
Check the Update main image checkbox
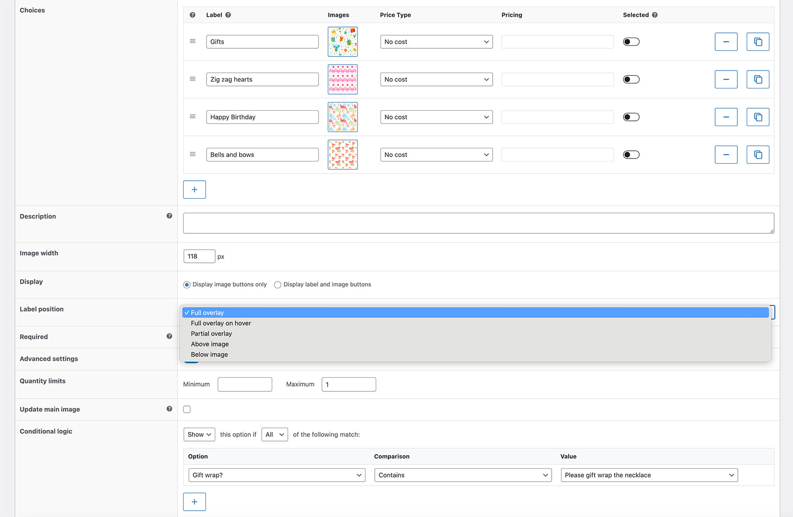pos(187,410)
